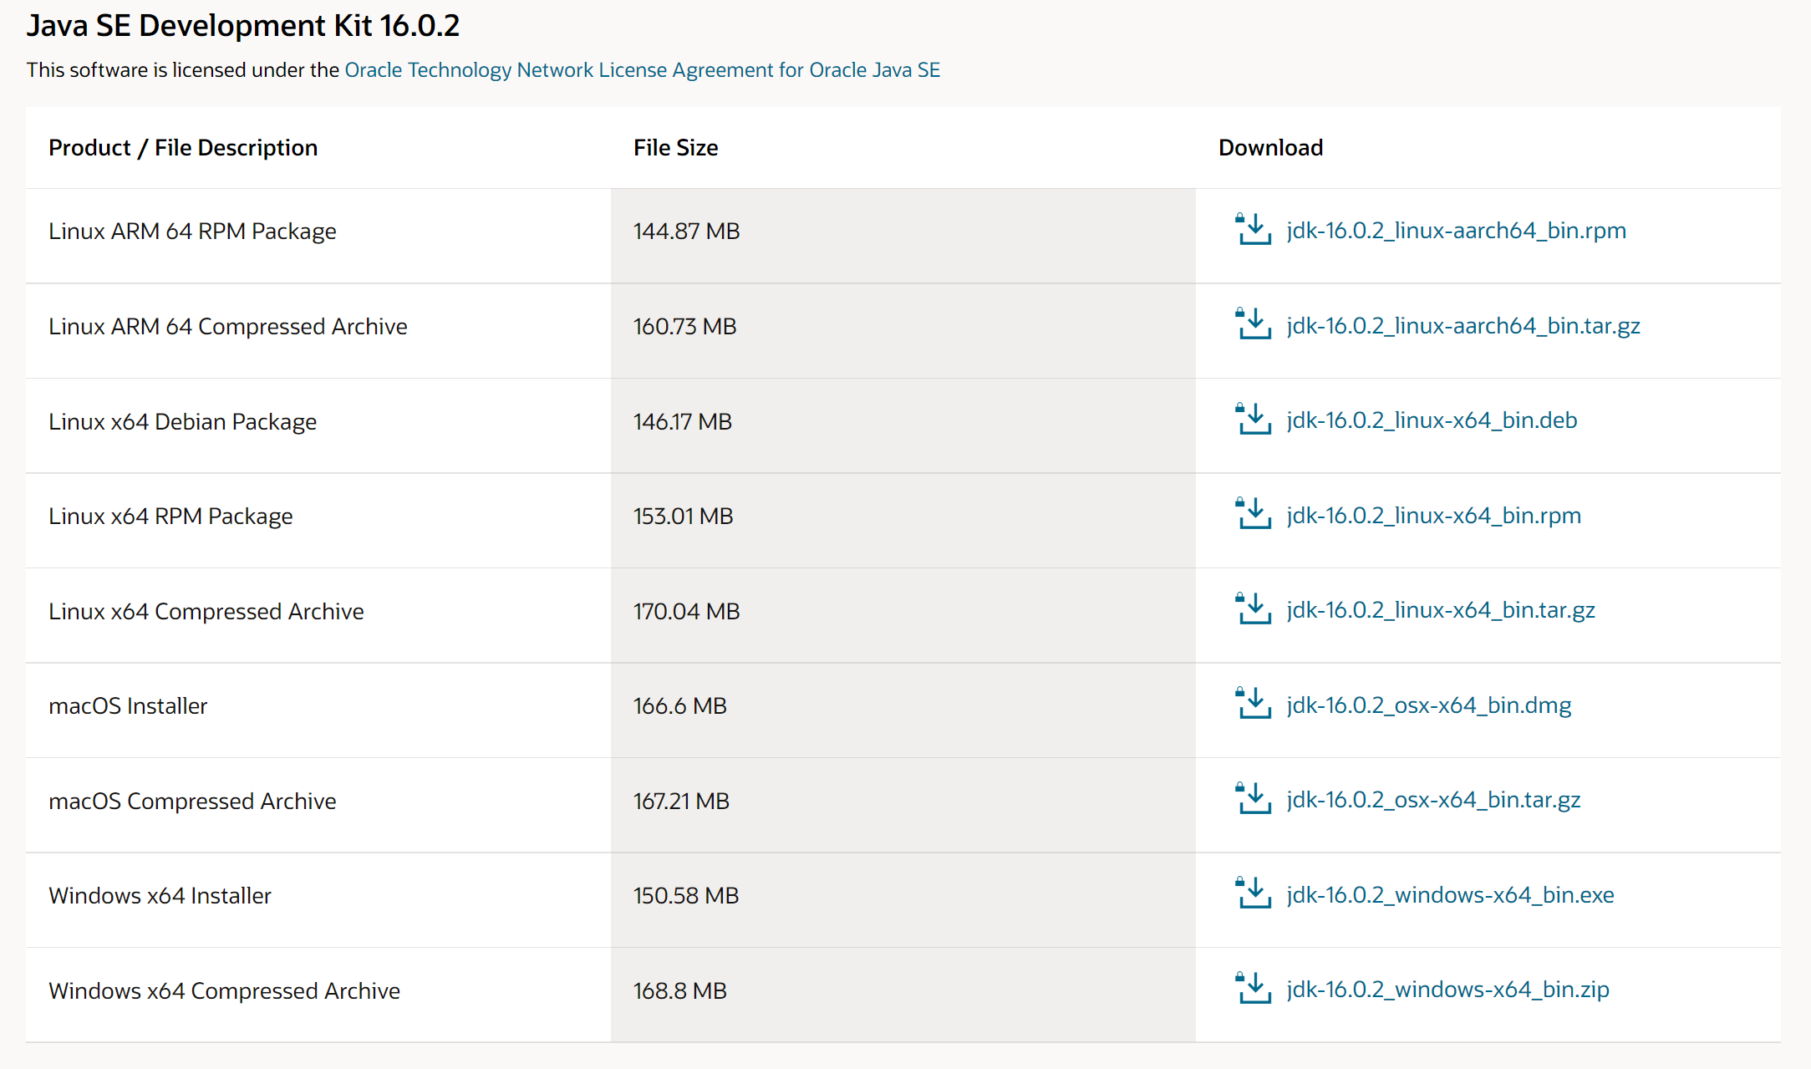Click download icon for linux-aarch64 tar.gz
Image resolution: width=1811 pixels, height=1069 pixels.
point(1253,324)
